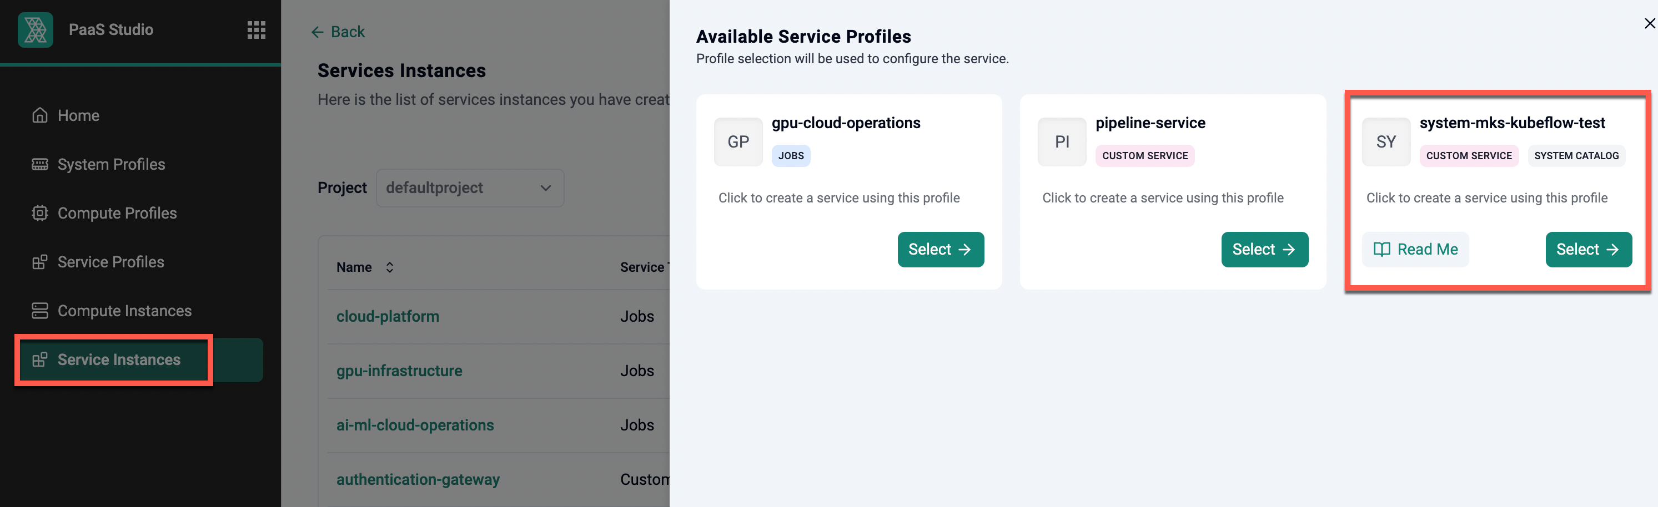1658x507 pixels.
Task: Click the GP avatar of gpu-cloud-operations
Action: coord(738,142)
